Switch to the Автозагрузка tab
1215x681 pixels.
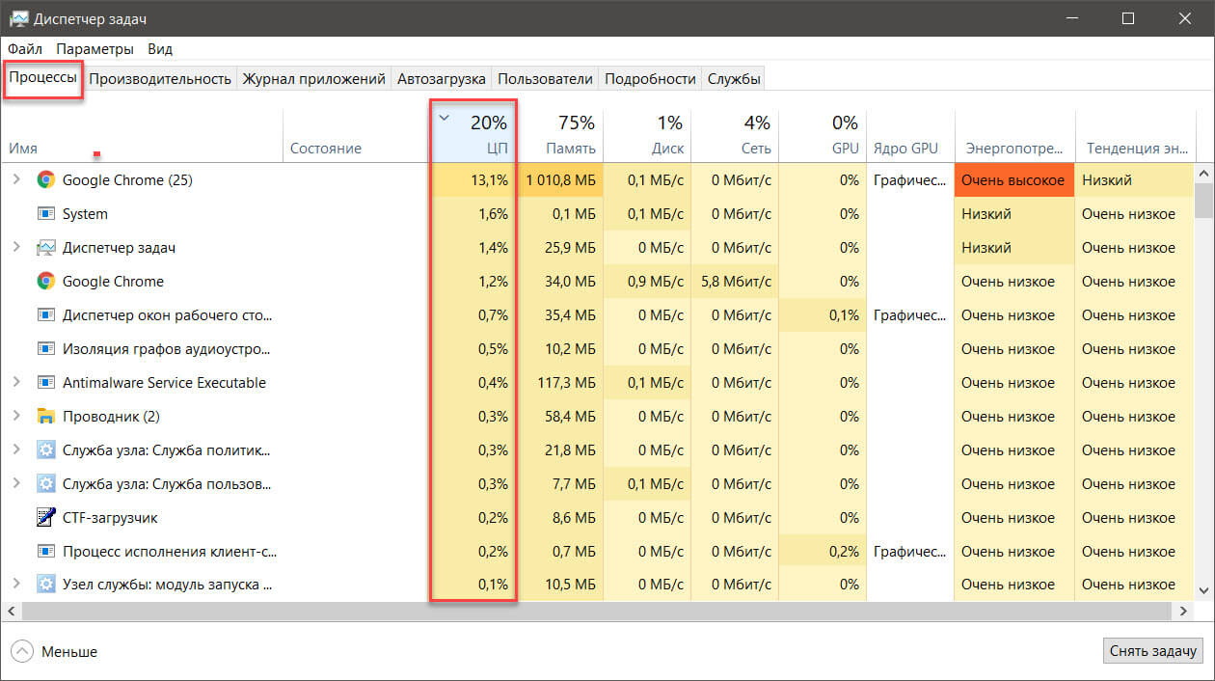[442, 79]
